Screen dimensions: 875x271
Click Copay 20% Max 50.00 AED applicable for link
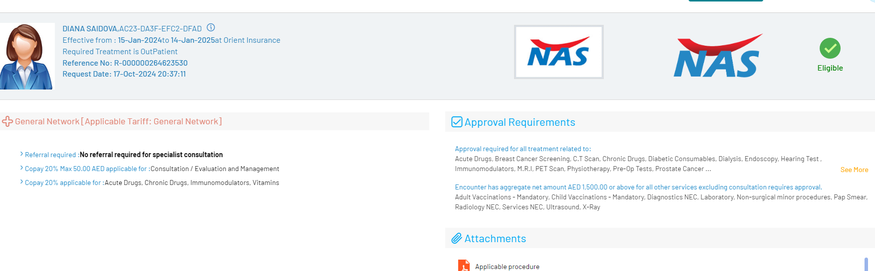pyautogui.click(x=87, y=169)
